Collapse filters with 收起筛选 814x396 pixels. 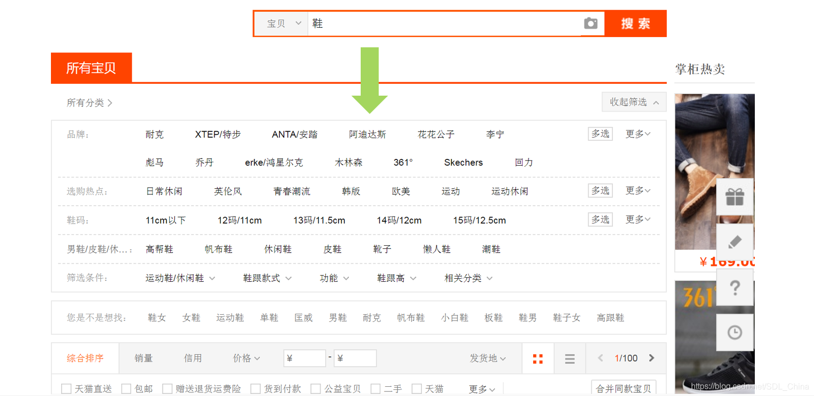[x=634, y=102]
